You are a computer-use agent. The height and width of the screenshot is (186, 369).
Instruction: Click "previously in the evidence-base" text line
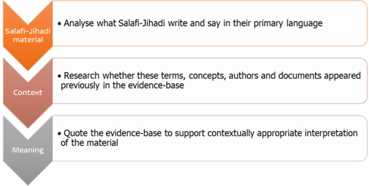click(122, 86)
